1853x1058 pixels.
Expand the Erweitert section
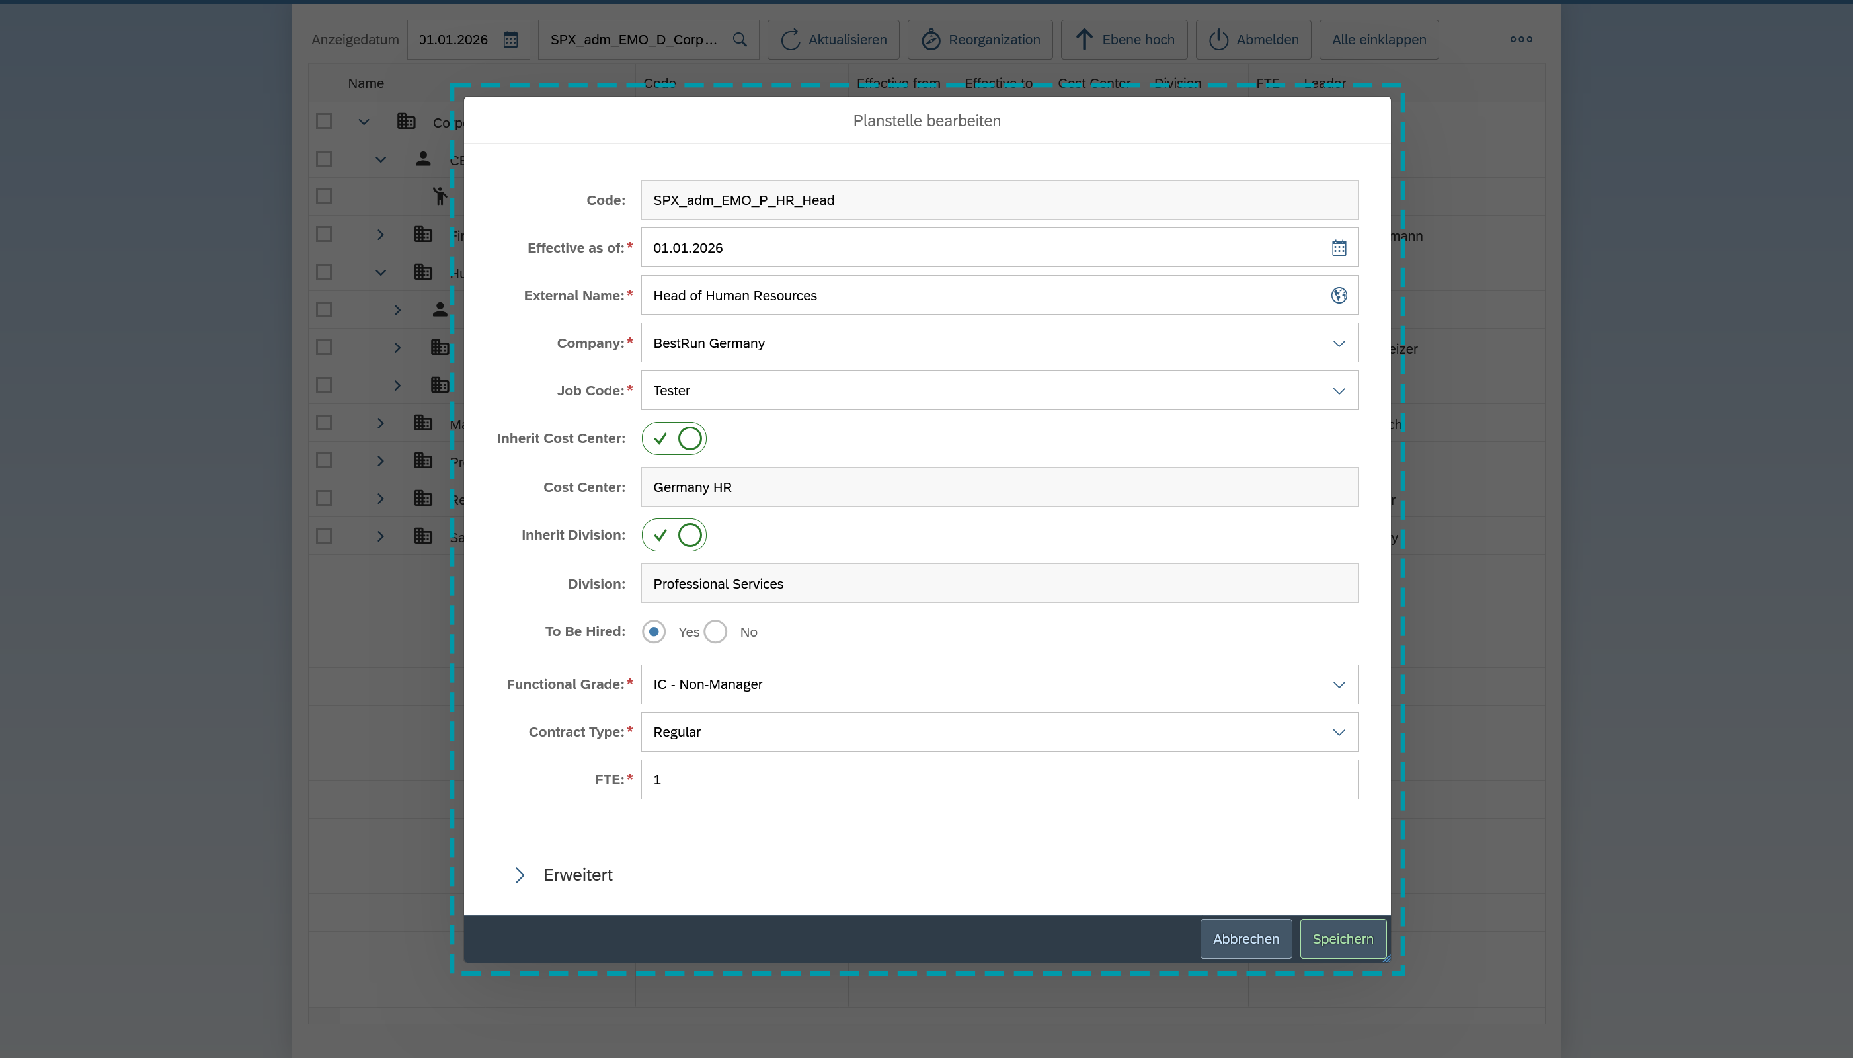[x=520, y=875]
